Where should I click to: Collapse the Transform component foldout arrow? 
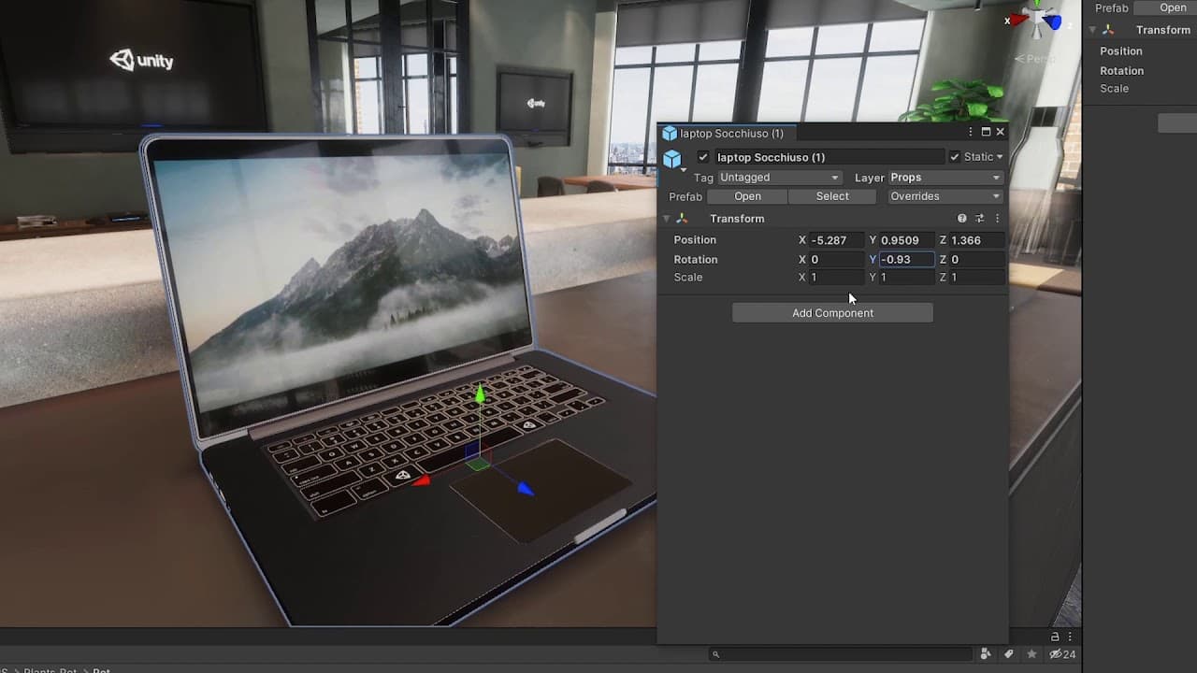pos(667,219)
